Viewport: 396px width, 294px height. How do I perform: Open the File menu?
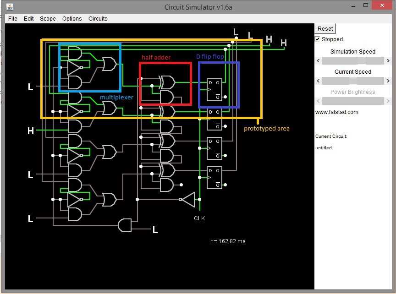(13, 19)
